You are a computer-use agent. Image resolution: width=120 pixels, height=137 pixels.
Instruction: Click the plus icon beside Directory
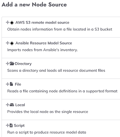8,64
